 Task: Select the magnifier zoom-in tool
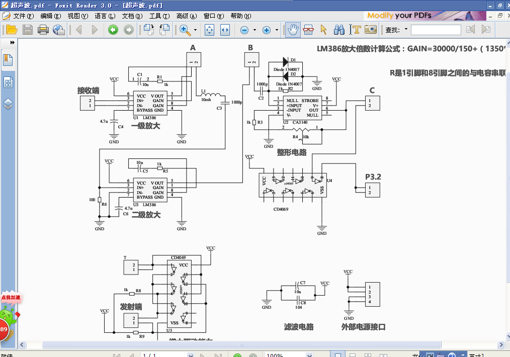[185, 30]
